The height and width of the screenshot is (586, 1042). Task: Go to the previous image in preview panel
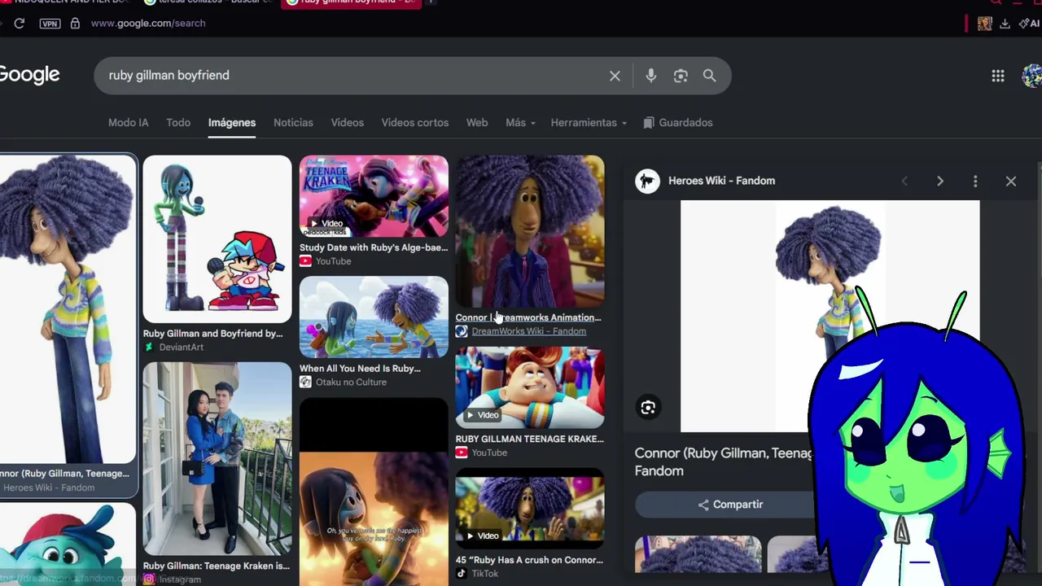904,181
